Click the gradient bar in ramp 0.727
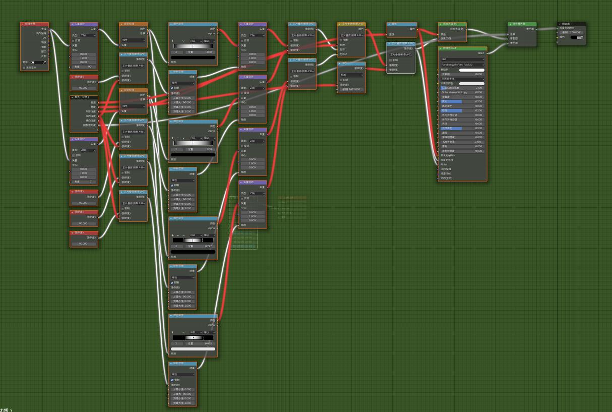The height and width of the screenshot is (412, 612). pos(193,241)
